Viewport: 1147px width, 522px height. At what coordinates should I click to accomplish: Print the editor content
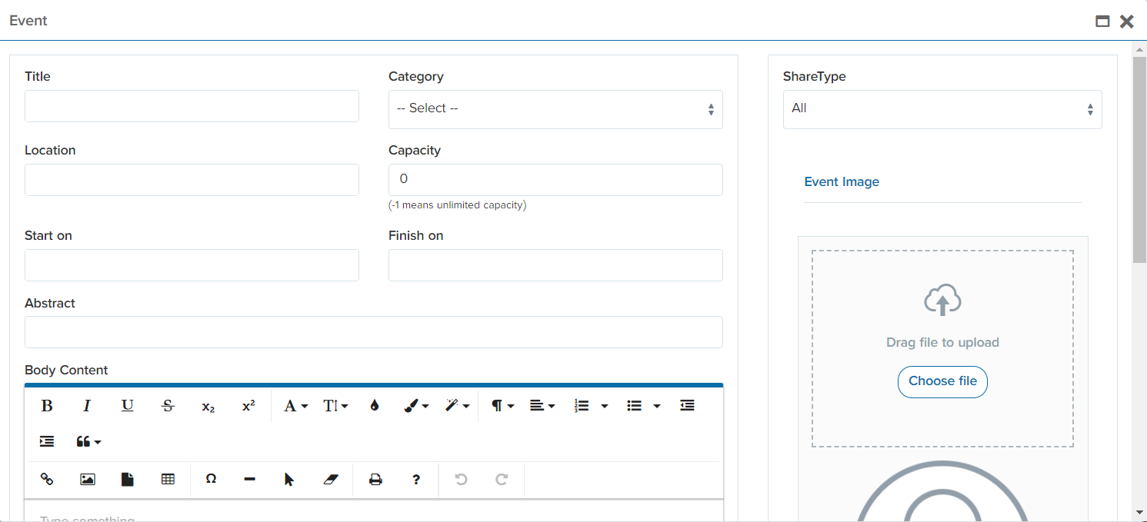pos(375,479)
